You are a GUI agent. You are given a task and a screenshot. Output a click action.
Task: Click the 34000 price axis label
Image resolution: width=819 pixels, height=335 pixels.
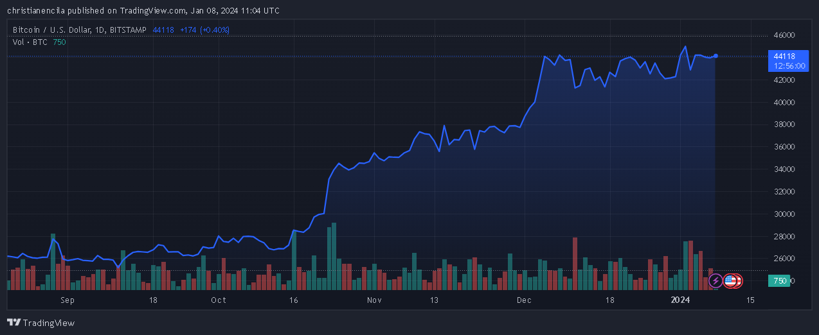(784, 169)
